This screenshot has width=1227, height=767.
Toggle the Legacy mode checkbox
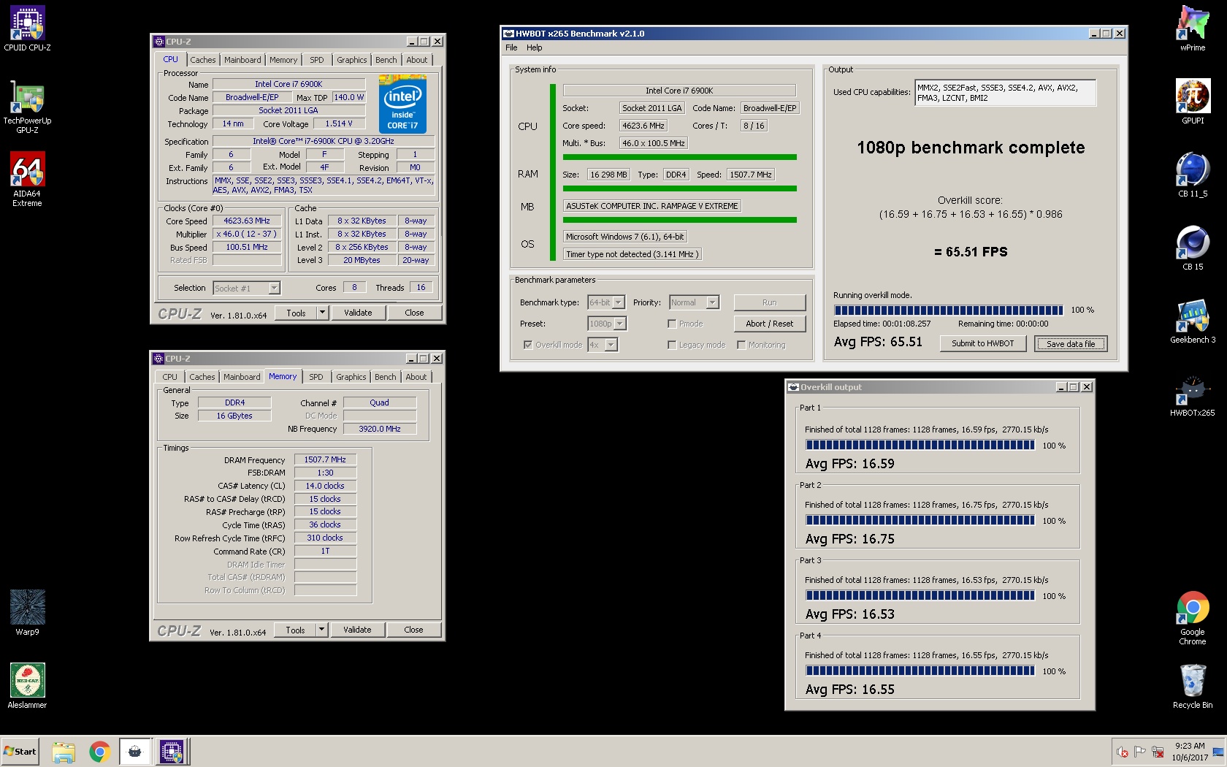click(x=671, y=345)
